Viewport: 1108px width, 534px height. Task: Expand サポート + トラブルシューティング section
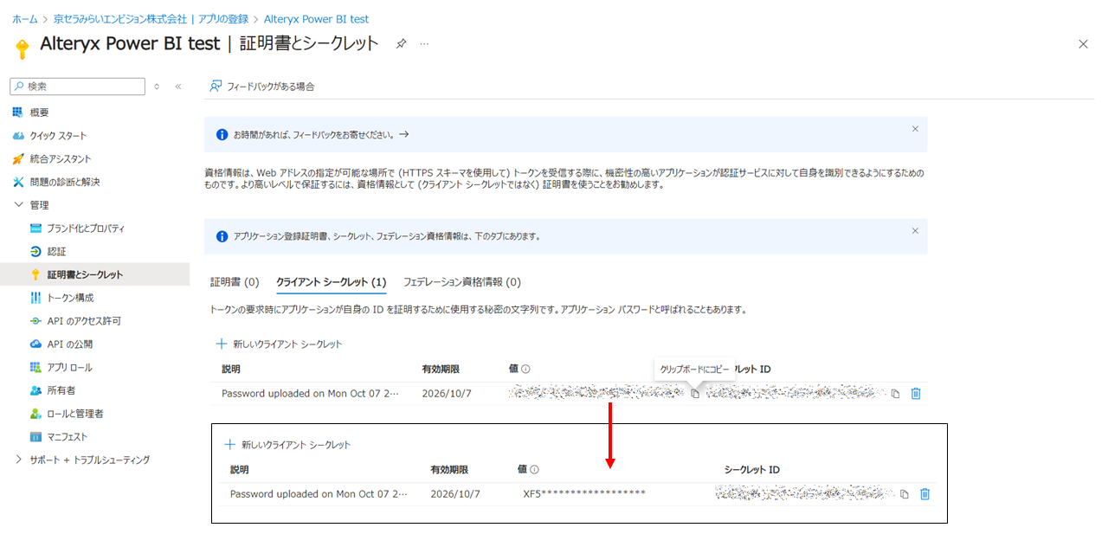coord(18,460)
